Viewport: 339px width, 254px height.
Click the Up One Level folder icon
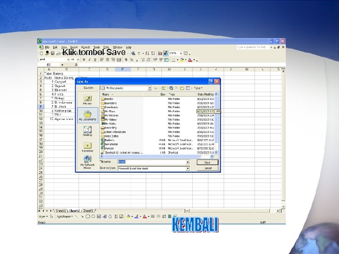tap(164, 88)
